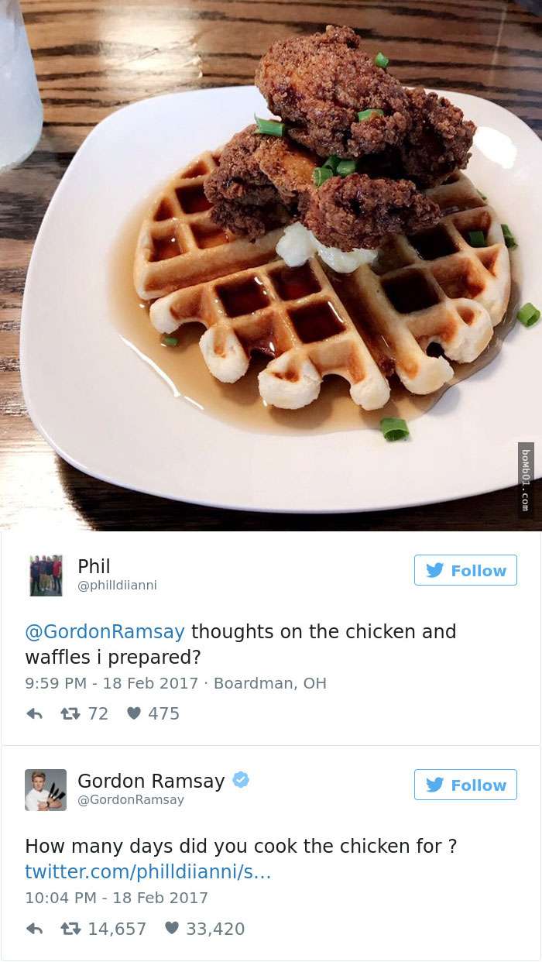Click Phil's profile avatar
Viewport: 542px width, 962px height.
click(46, 575)
